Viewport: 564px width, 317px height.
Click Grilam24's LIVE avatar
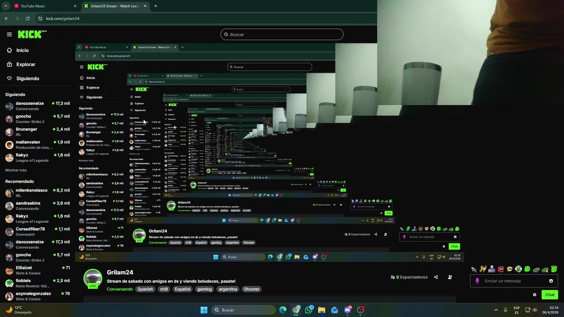coord(93,279)
